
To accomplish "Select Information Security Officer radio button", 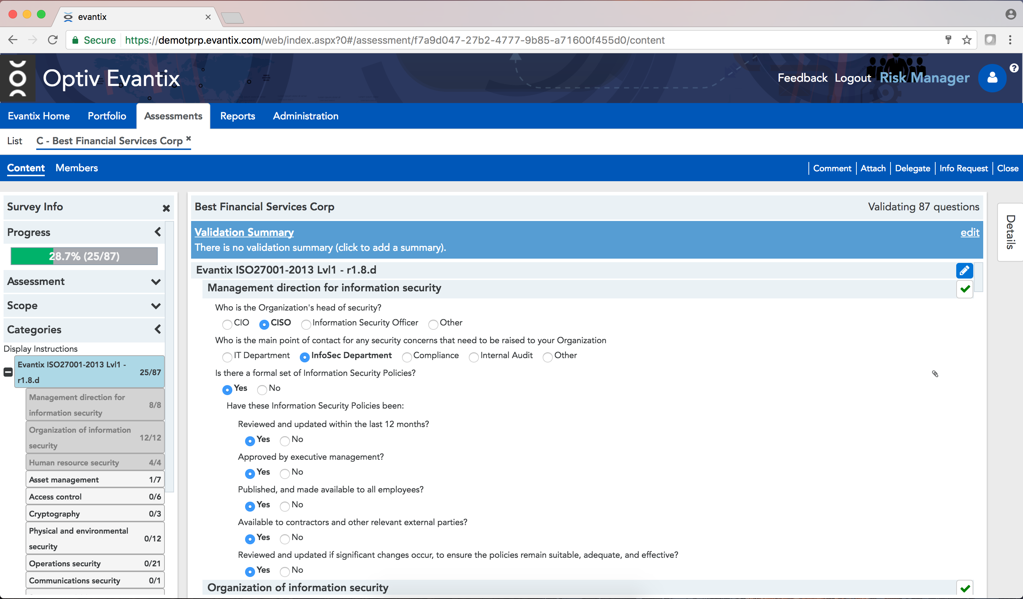I will point(306,324).
